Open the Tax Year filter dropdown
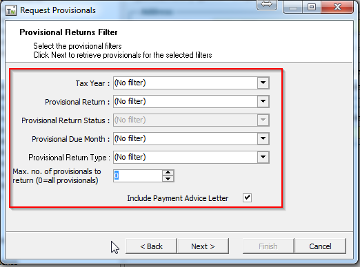 [x=263, y=83]
